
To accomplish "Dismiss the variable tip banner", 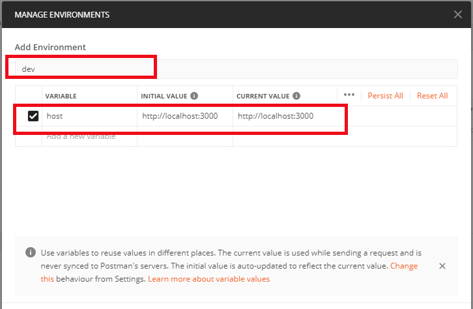I will coord(442,266).
